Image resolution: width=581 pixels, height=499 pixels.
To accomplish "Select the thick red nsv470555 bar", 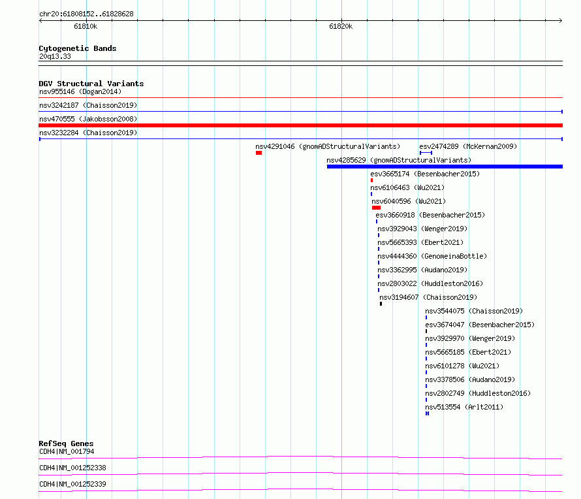I will 300,125.
